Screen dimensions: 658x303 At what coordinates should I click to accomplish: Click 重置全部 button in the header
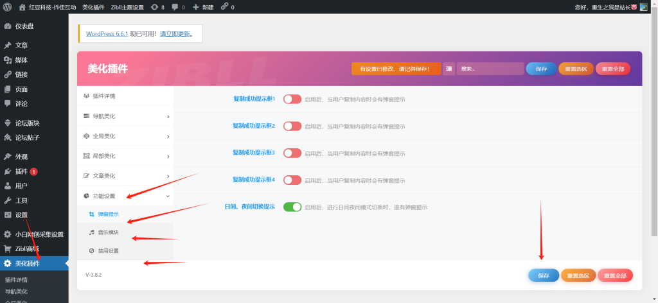613,69
